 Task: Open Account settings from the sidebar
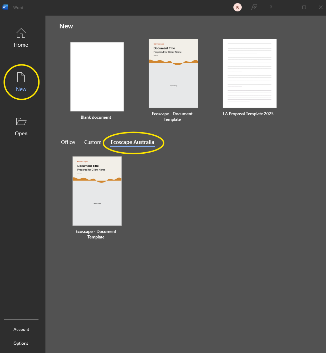coord(21,329)
